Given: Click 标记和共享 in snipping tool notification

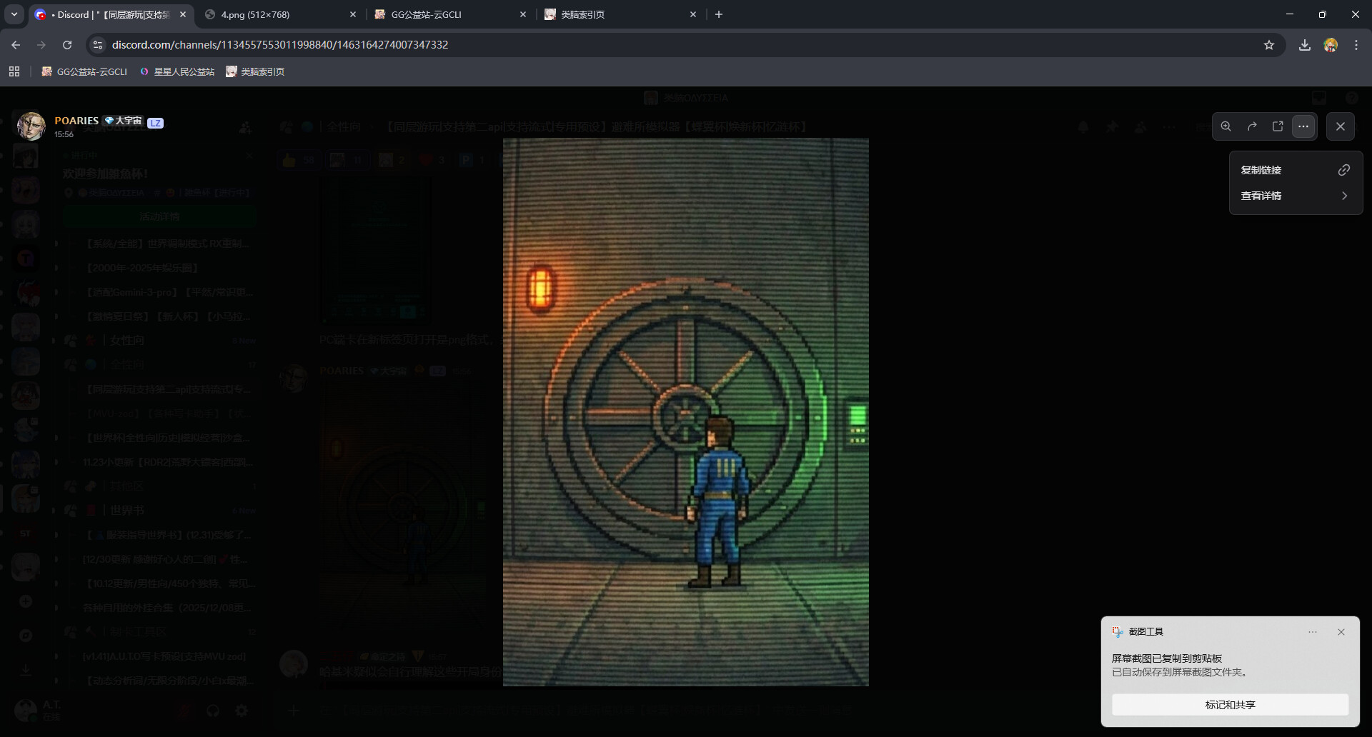Looking at the screenshot, I should pos(1230,705).
